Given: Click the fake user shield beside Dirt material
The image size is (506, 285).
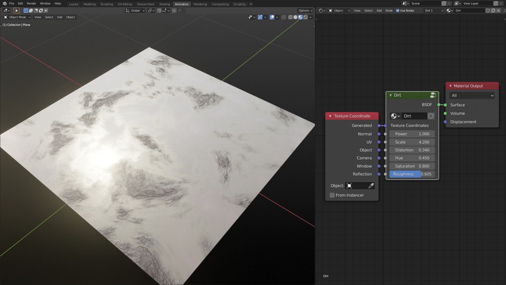Looking at the screenshot, I should click(488, 11).
